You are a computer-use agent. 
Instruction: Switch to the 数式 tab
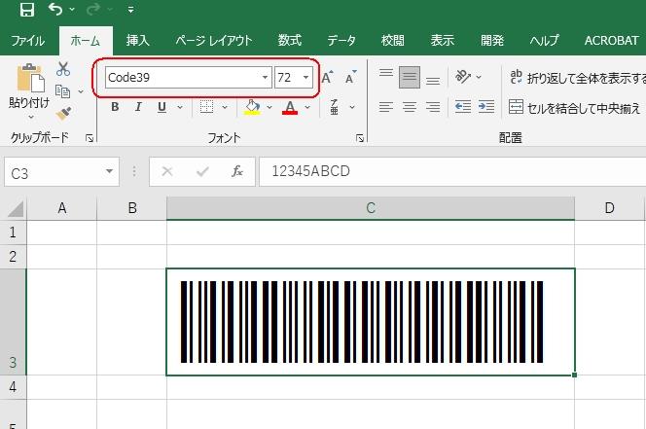(x=289, y=41)
